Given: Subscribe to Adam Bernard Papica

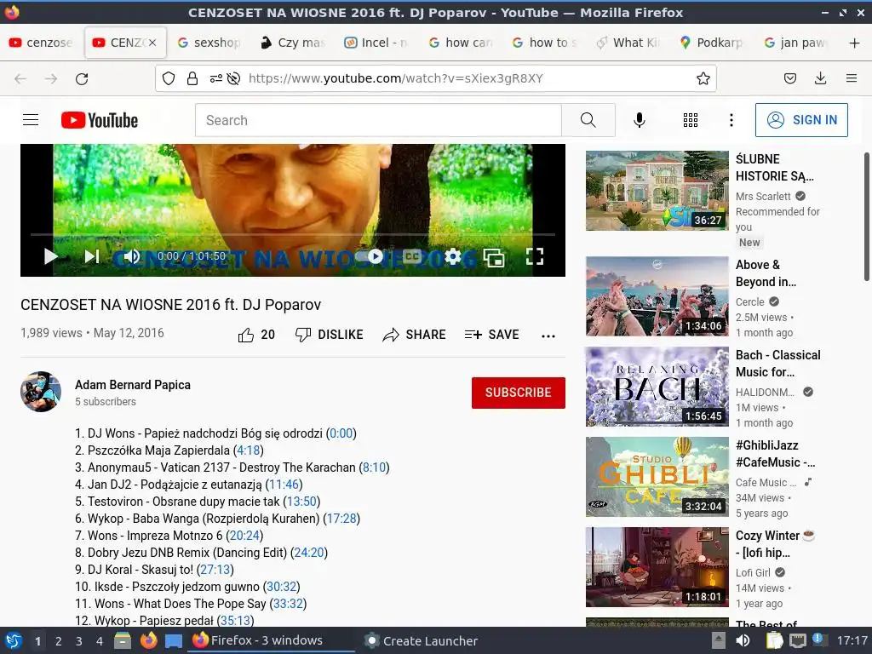Looking at the screenshot, I should (x=519, y=393).
